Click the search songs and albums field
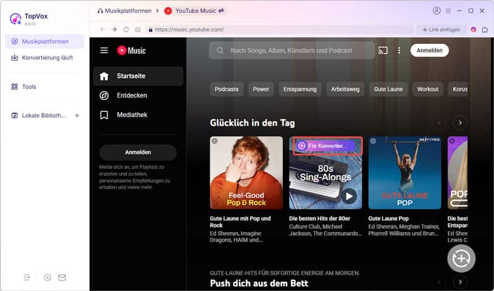Screen dimensions: 494x291 tap(291, 51)
